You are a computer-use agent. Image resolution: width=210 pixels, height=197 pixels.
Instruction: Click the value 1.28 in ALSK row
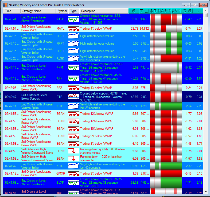pos(199,58)
